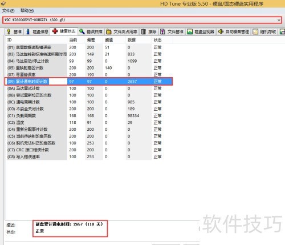Select the (C6) 脱机无法纠正的扇区数 row

[x=89, y=143]
